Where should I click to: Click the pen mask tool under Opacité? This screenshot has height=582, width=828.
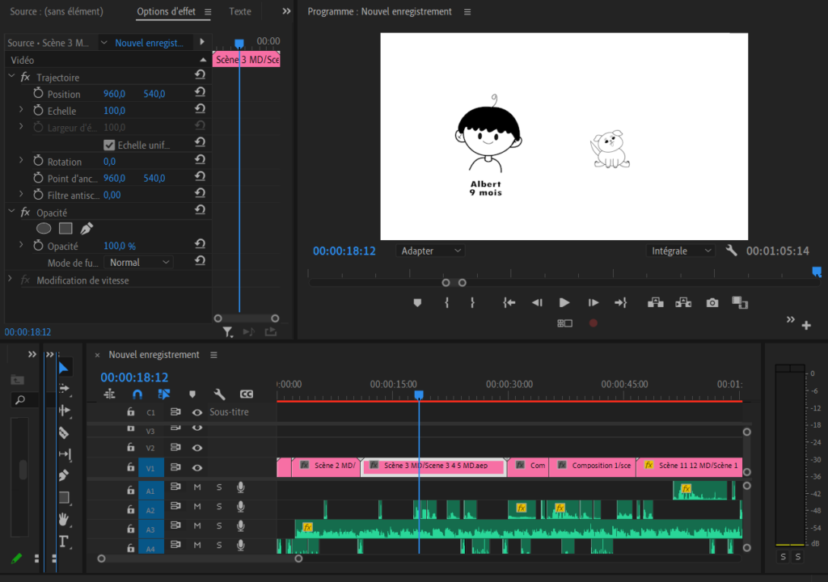coord(87,229)
